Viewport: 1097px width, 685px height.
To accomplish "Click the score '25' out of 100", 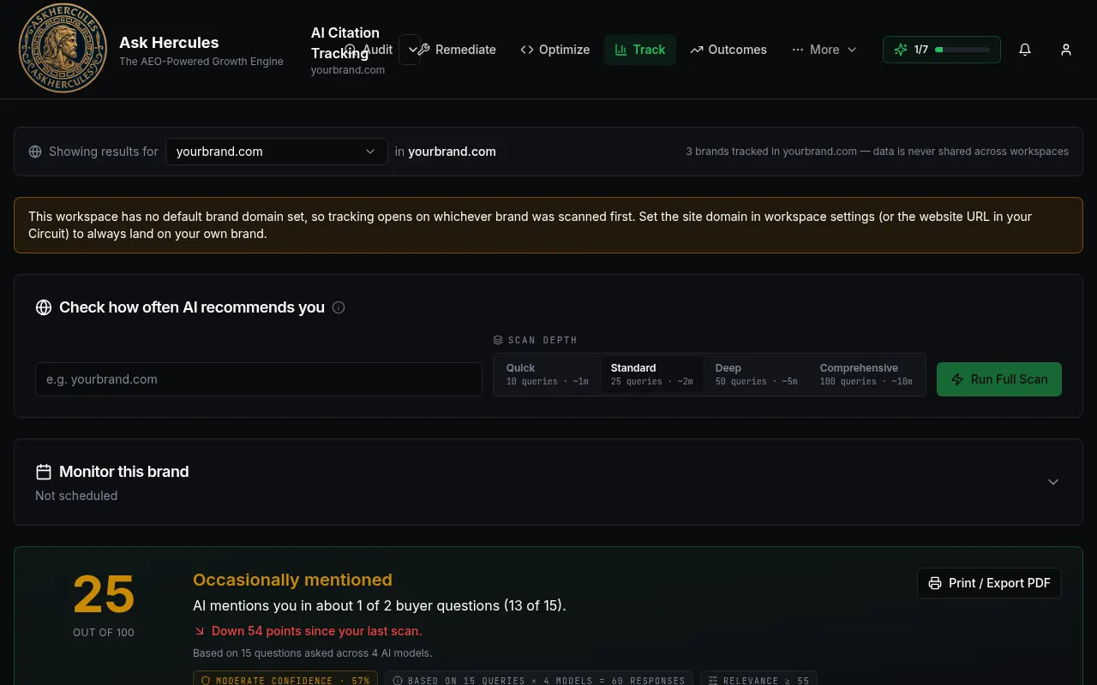I will click(x=104, y=594).
